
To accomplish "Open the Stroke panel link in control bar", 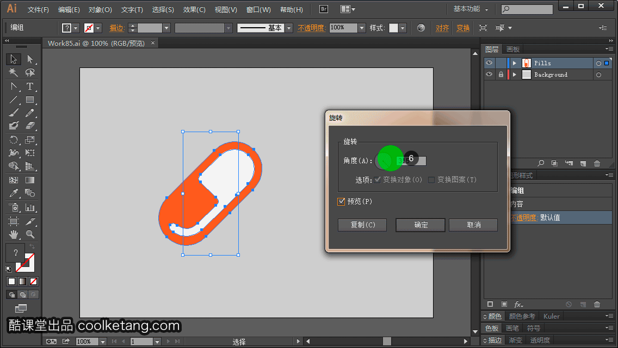I will click(117, 28).
